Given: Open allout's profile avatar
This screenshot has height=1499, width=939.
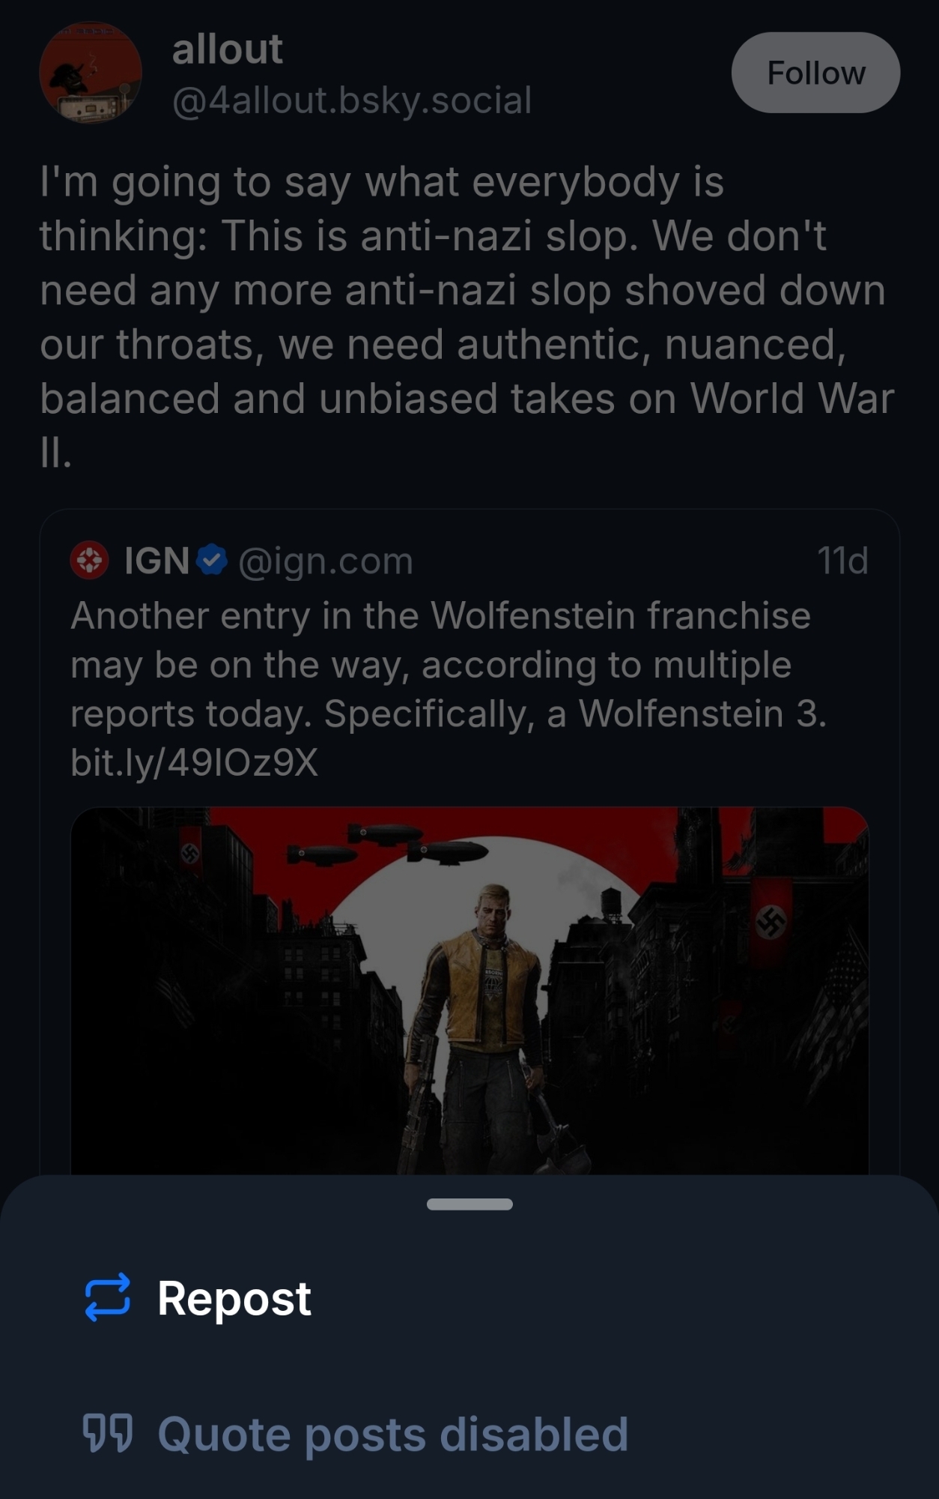Looking at the screenshot, I should pyautogui.click(x=90, y=73).
